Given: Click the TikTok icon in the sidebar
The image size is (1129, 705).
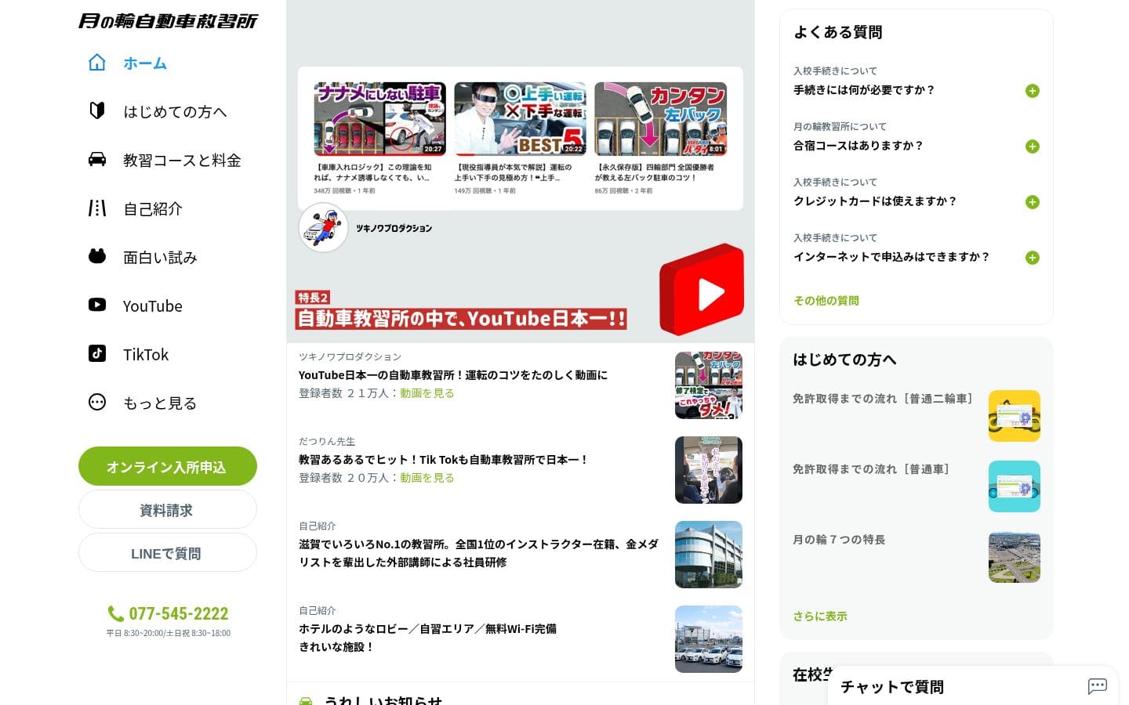Looking at the screenshot, I should (x=97, y=354).
